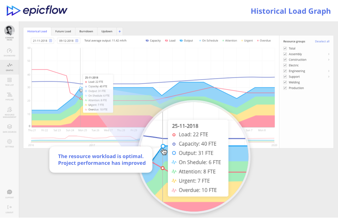338x219 pixels.
Task: Expand the Engineering resource group
Action: coord(329,71)
